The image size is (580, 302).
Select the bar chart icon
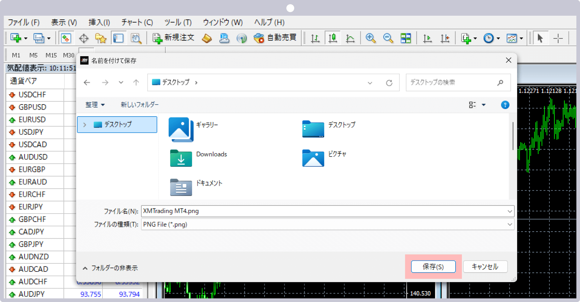click(315, 38)
